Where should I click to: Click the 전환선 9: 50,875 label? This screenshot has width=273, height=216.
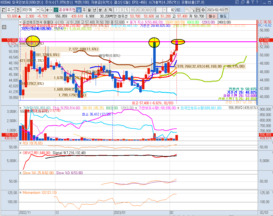pos(242,89)
